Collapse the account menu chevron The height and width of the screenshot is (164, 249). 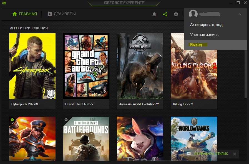point(240,14)
